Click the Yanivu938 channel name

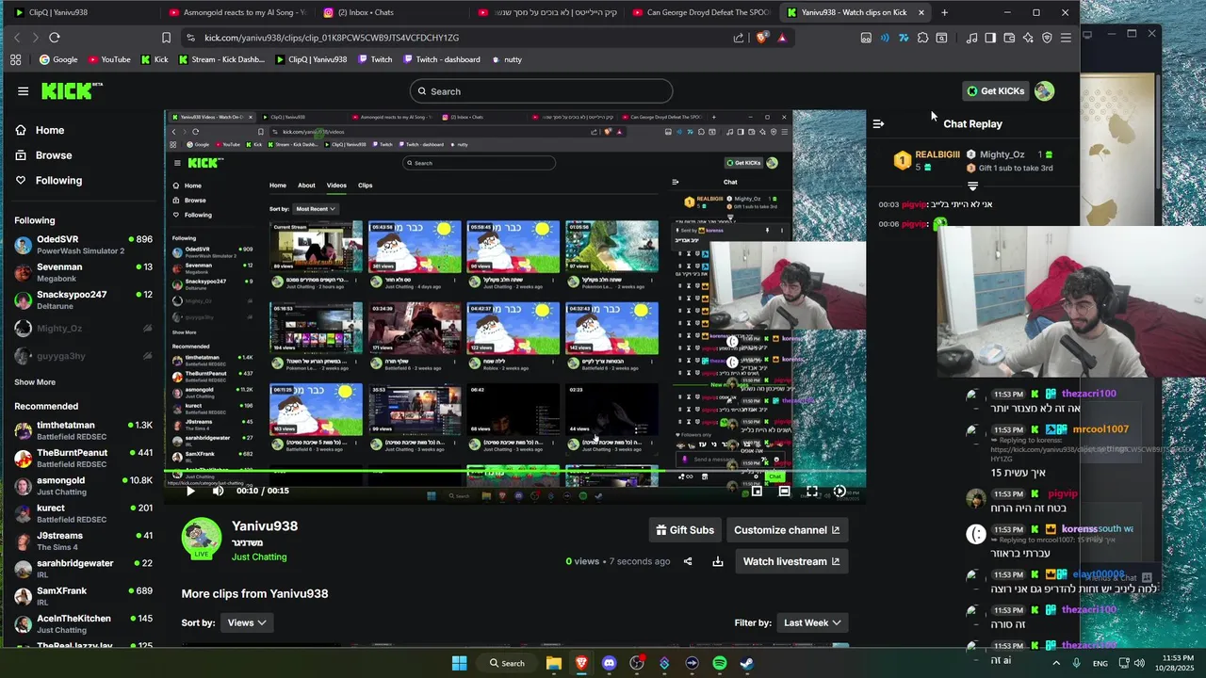(x=265, y=526)
